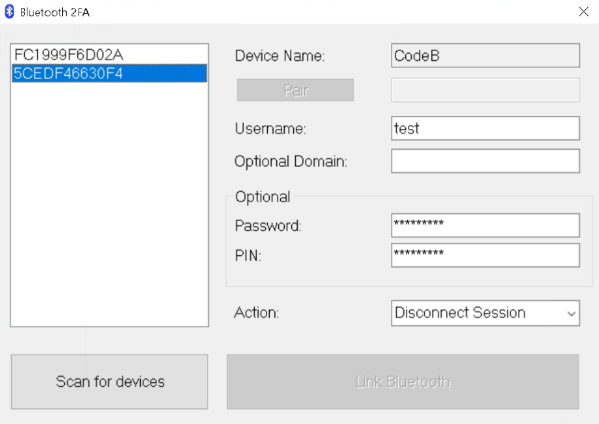The height and width of the screenshot is (424, 599).
Task: Click the disabled field under Device Name
Action: 484,90
